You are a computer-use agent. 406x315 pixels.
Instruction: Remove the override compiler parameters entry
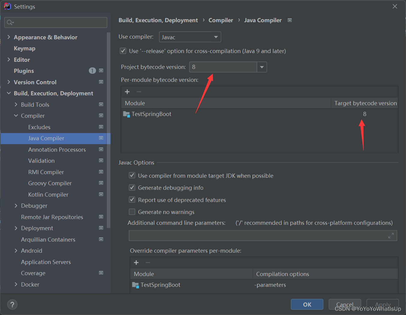point(148,263)
